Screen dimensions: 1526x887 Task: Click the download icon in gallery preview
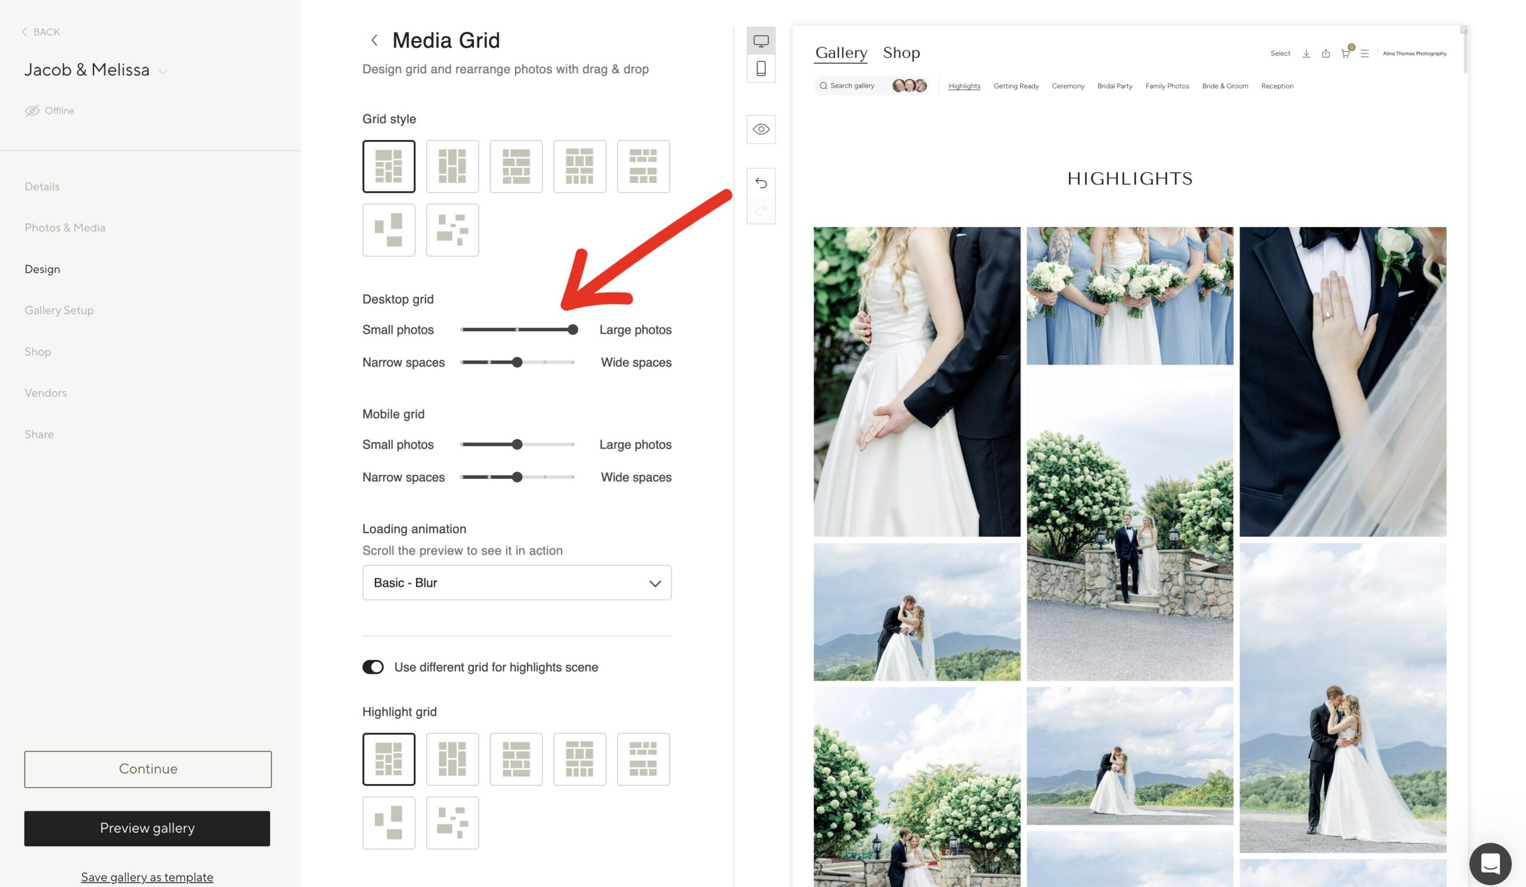pos(1306,53)
